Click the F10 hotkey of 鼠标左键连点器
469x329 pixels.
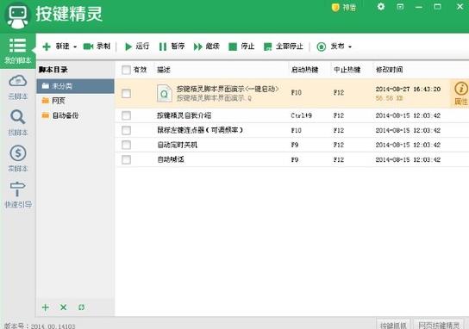[x=296, y=130]
